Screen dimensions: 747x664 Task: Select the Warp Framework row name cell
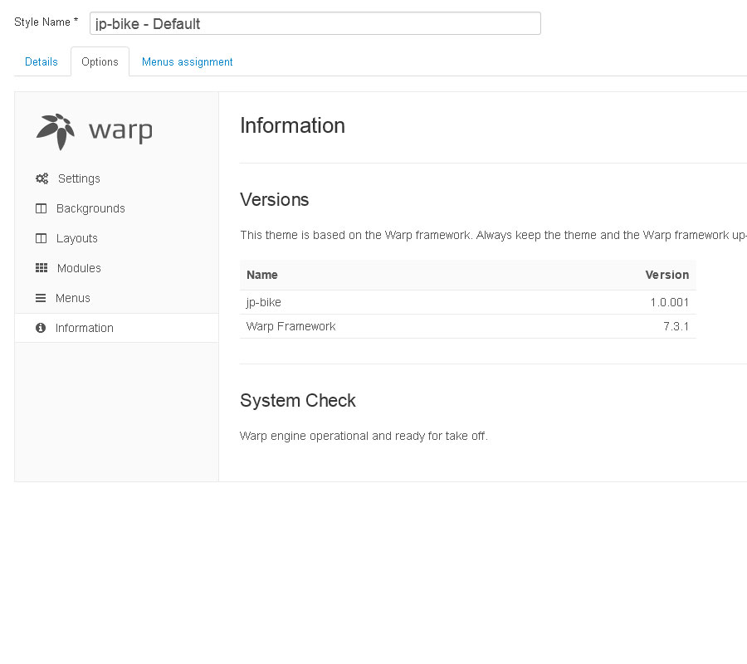pyautogui.click(x=291, y=326)
